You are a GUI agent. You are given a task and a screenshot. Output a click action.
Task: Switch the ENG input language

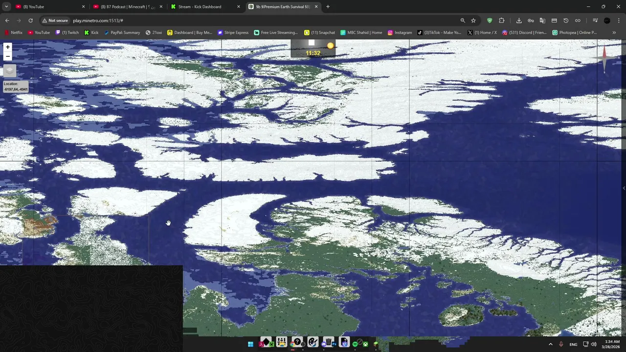pos(573,344)
